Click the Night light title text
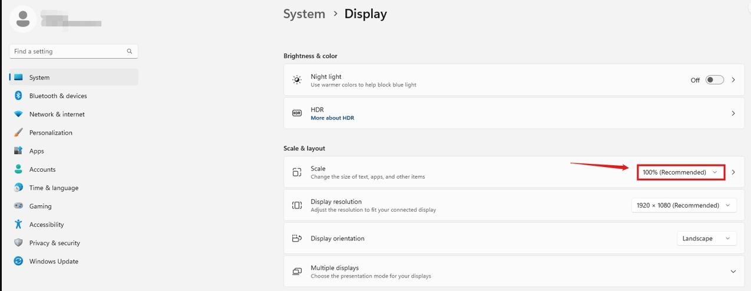 click(326, 76)
